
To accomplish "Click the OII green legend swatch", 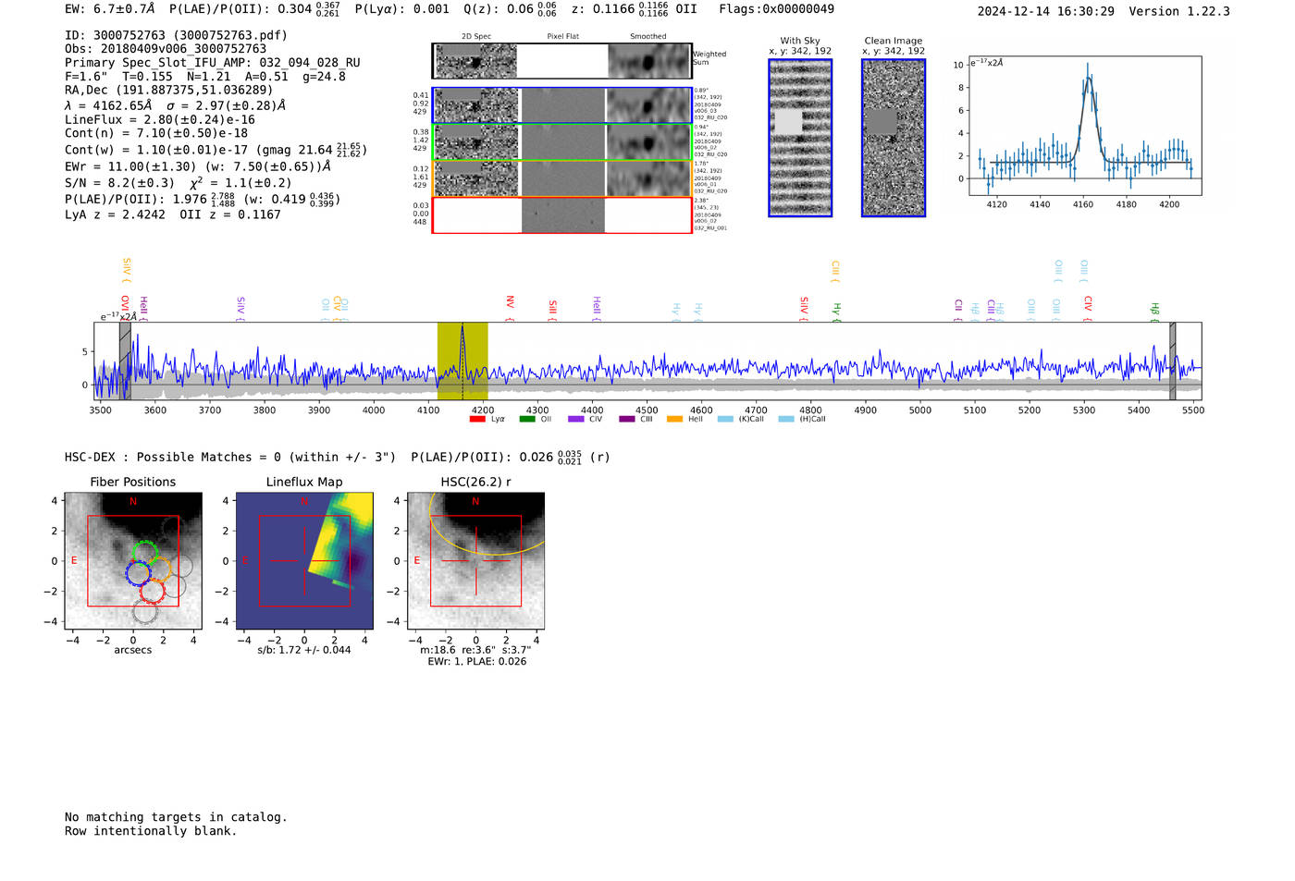I will coord(527,419).
